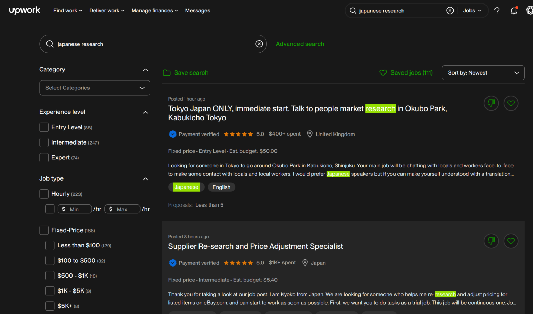Open the Sort by: Newest dropdown
The image size is (533, 314).
[483, 73]
